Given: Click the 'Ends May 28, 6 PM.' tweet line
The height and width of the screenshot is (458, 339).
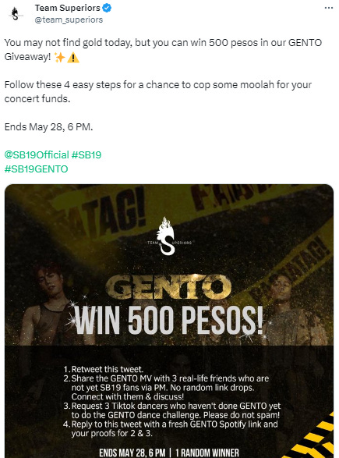Looking at the screenshot, I should pos(49,127).
